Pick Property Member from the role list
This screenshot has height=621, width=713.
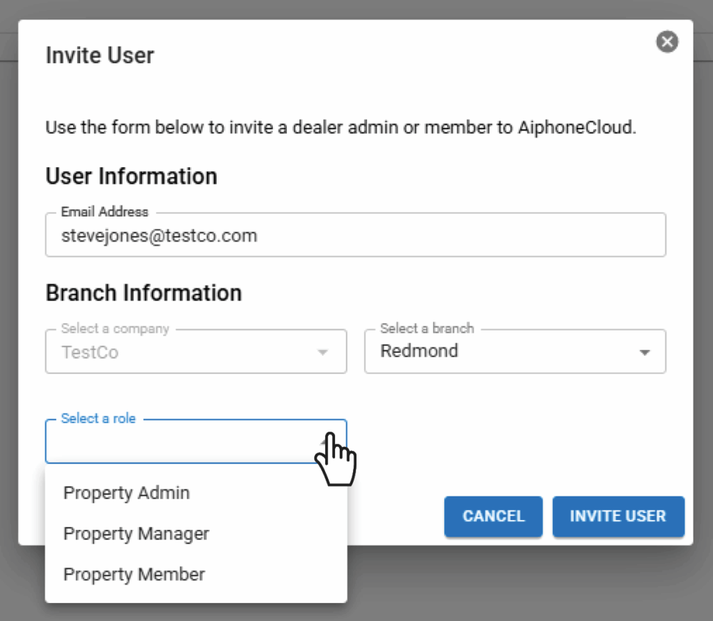point(134,574)
